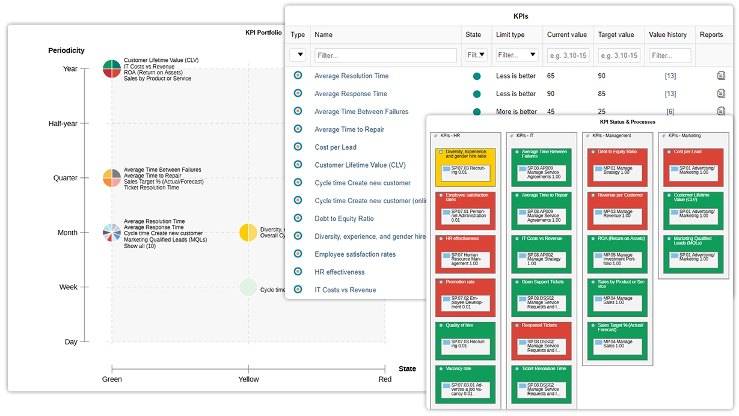The image size is (739, 416).
Task: Open the State filter dropdown
Action: (x=477, y=55)
